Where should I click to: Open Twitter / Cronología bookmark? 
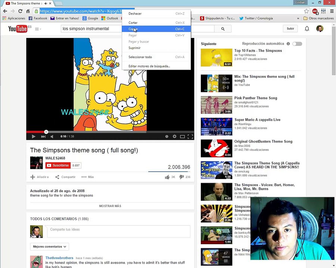coord(256,18)
